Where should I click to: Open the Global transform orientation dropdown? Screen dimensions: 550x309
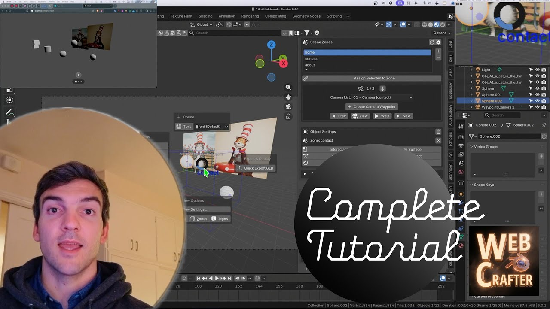(x=202, y=24)
